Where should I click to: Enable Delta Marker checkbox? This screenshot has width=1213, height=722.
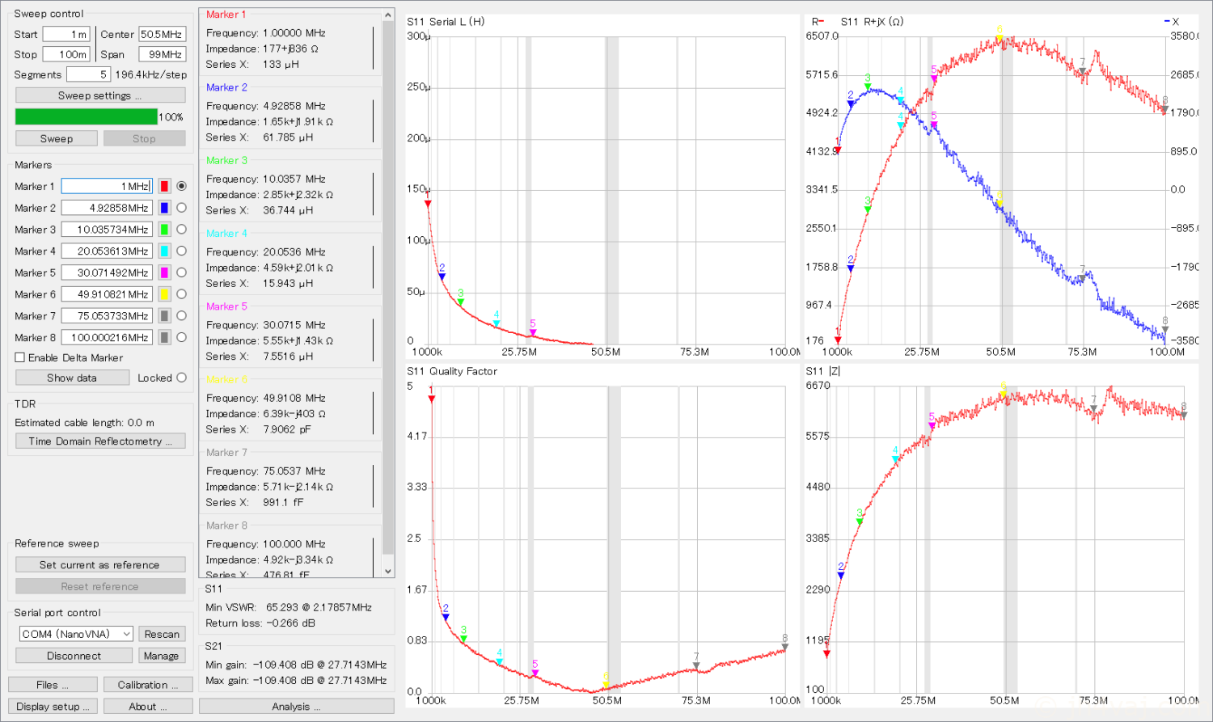20,357
